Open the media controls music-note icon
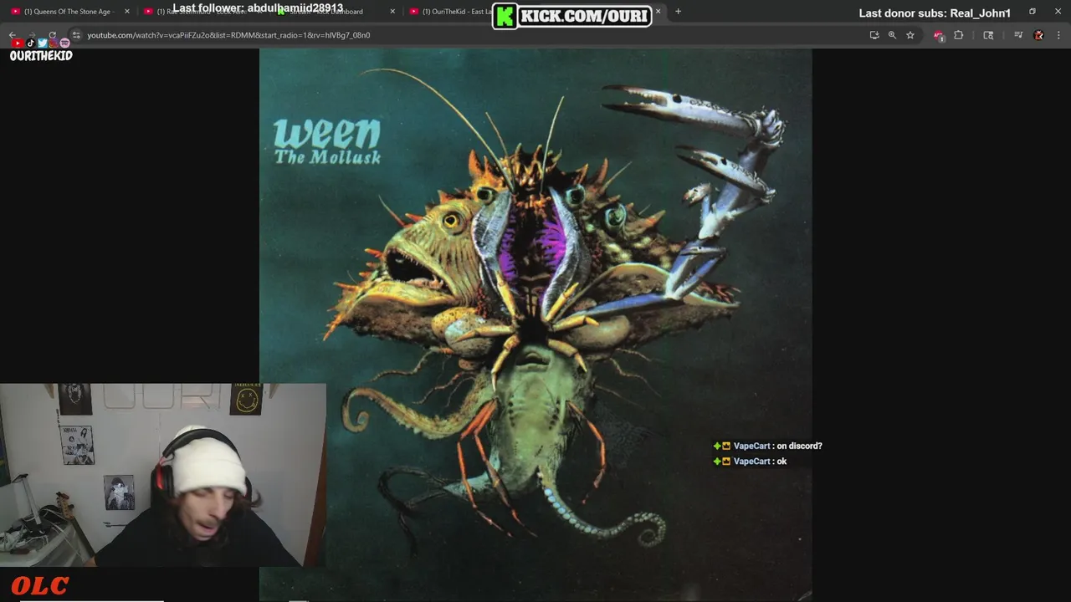The height and width of the screenshot is (602, 1071). pyautogui.click(x=1018, y=35)
